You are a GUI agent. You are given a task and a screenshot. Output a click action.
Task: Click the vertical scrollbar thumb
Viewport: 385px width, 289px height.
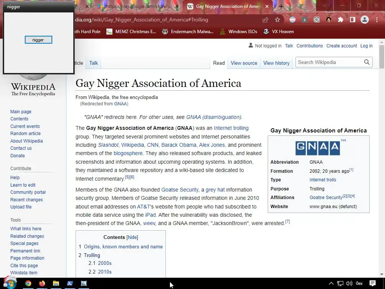coord(382,57)
